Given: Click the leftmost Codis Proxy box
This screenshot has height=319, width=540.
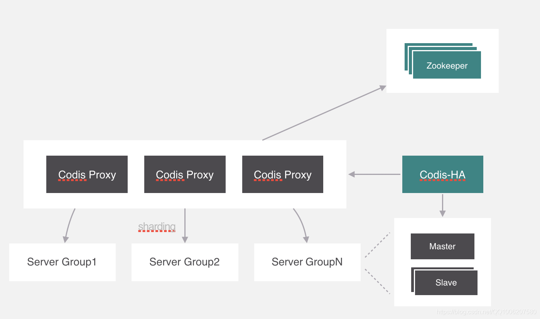Looking at the screenshot, I should (87, 174).
